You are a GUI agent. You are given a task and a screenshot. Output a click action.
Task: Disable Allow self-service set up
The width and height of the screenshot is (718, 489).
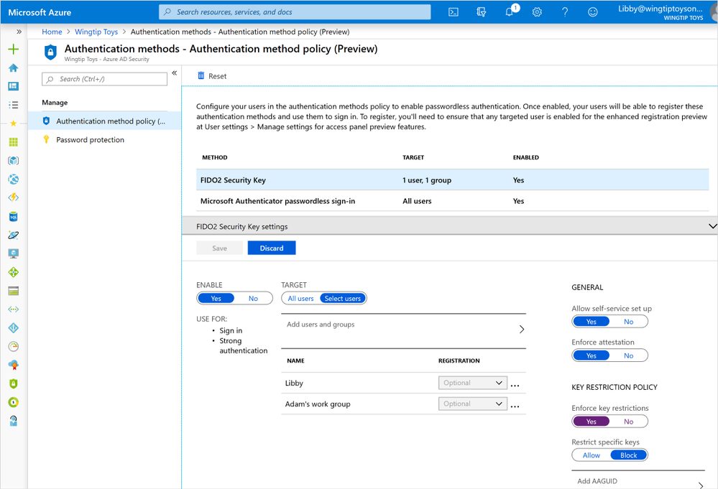point(629,321)
